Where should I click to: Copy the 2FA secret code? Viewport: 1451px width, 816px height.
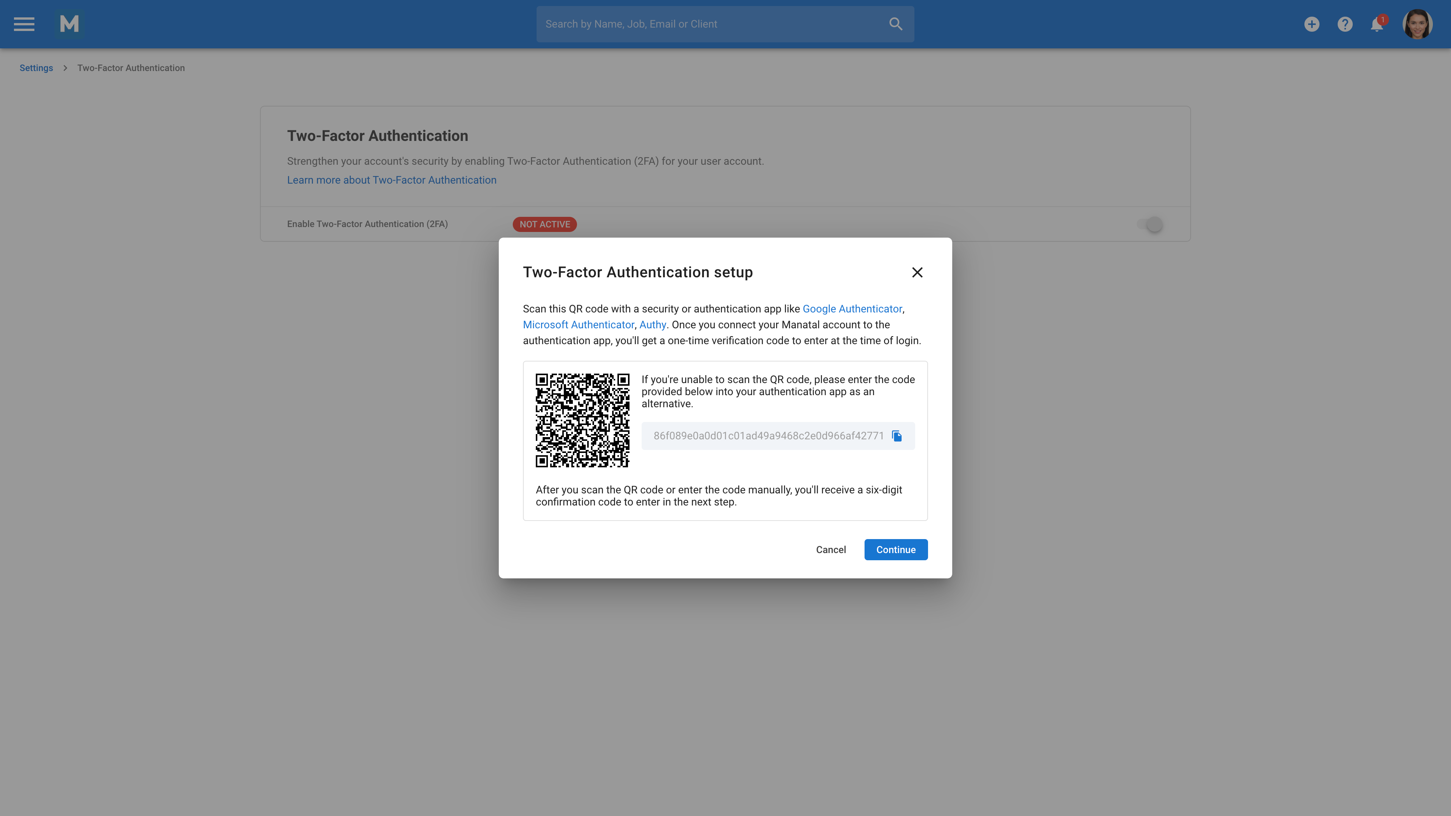pos(897,436)
